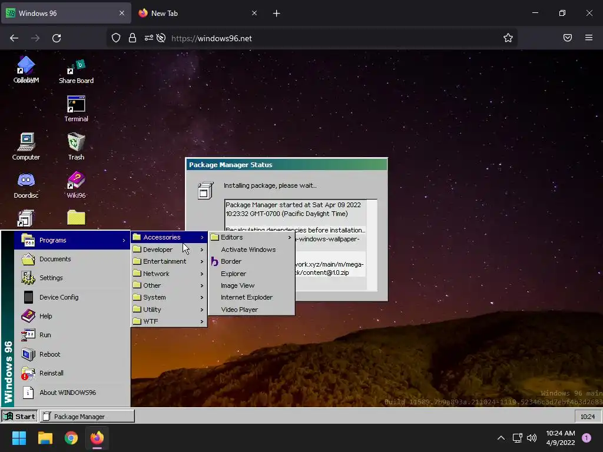Click the Firefox shield tracking protection icon

[116, 38]
